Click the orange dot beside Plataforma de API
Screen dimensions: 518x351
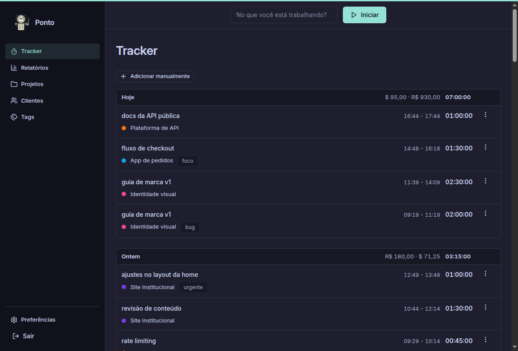point(124,128)
